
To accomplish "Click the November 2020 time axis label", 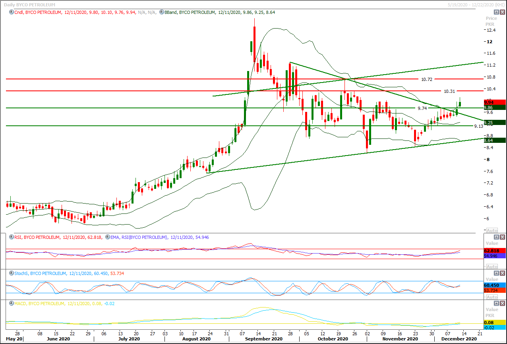I will tap(400, 339).
